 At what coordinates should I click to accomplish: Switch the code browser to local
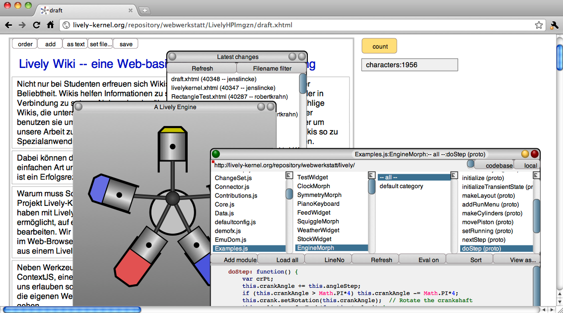pos(530,165)
